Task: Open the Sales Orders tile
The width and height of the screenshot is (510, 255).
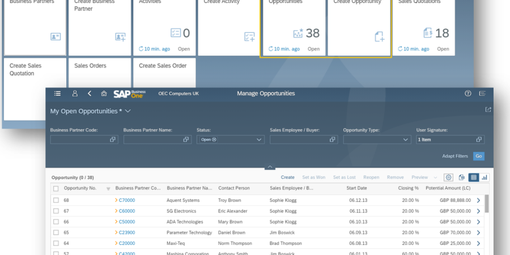Action: pyautogui.click(x=100, y=73)
